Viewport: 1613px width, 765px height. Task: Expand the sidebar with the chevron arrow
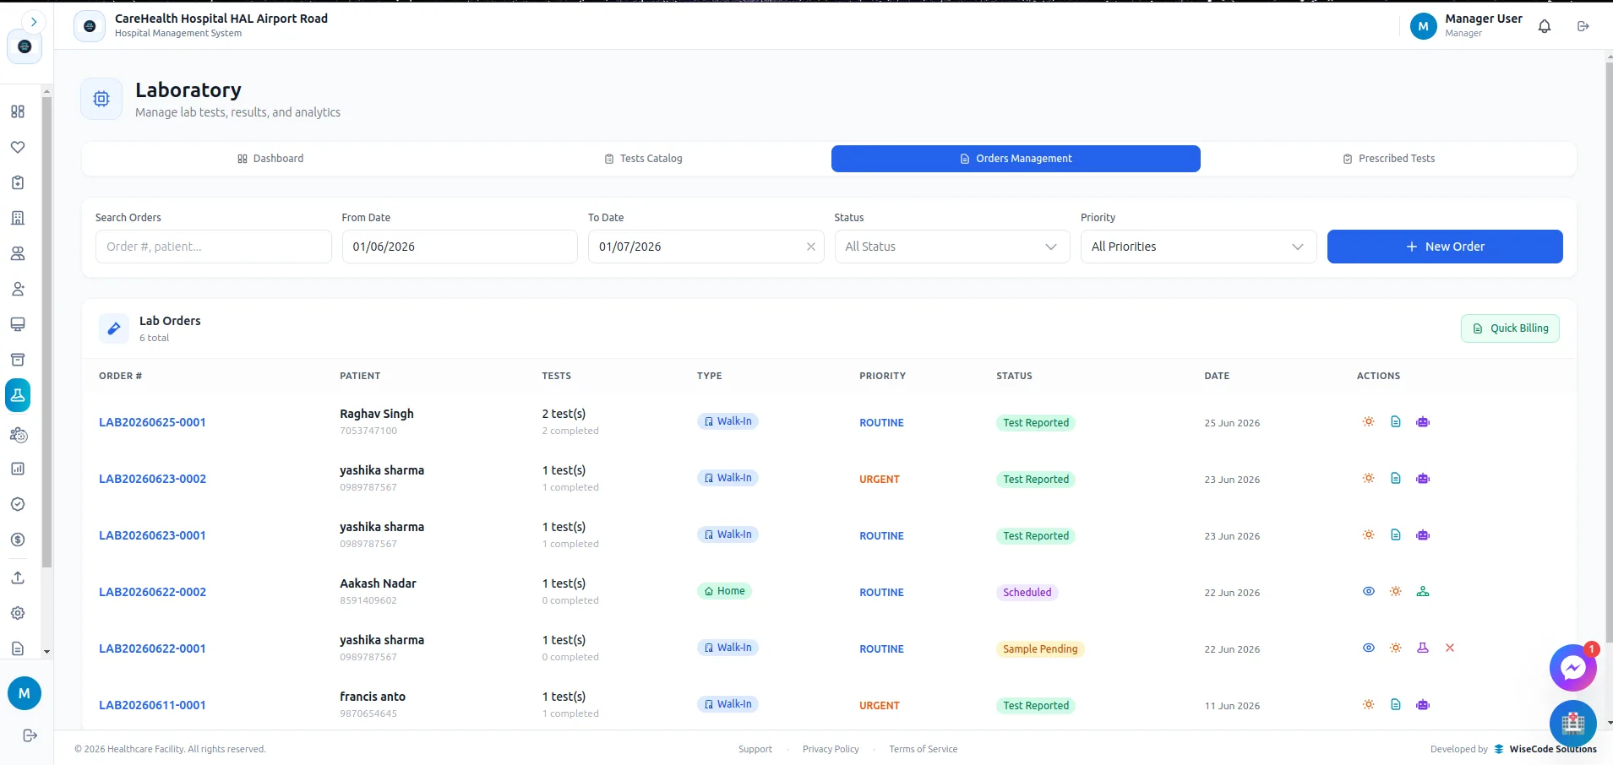pos(33,22)
